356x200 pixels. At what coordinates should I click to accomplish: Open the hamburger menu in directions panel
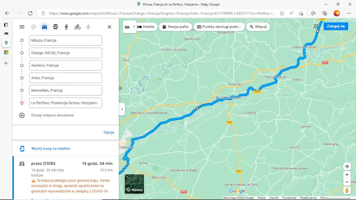[x=22, y=27]
